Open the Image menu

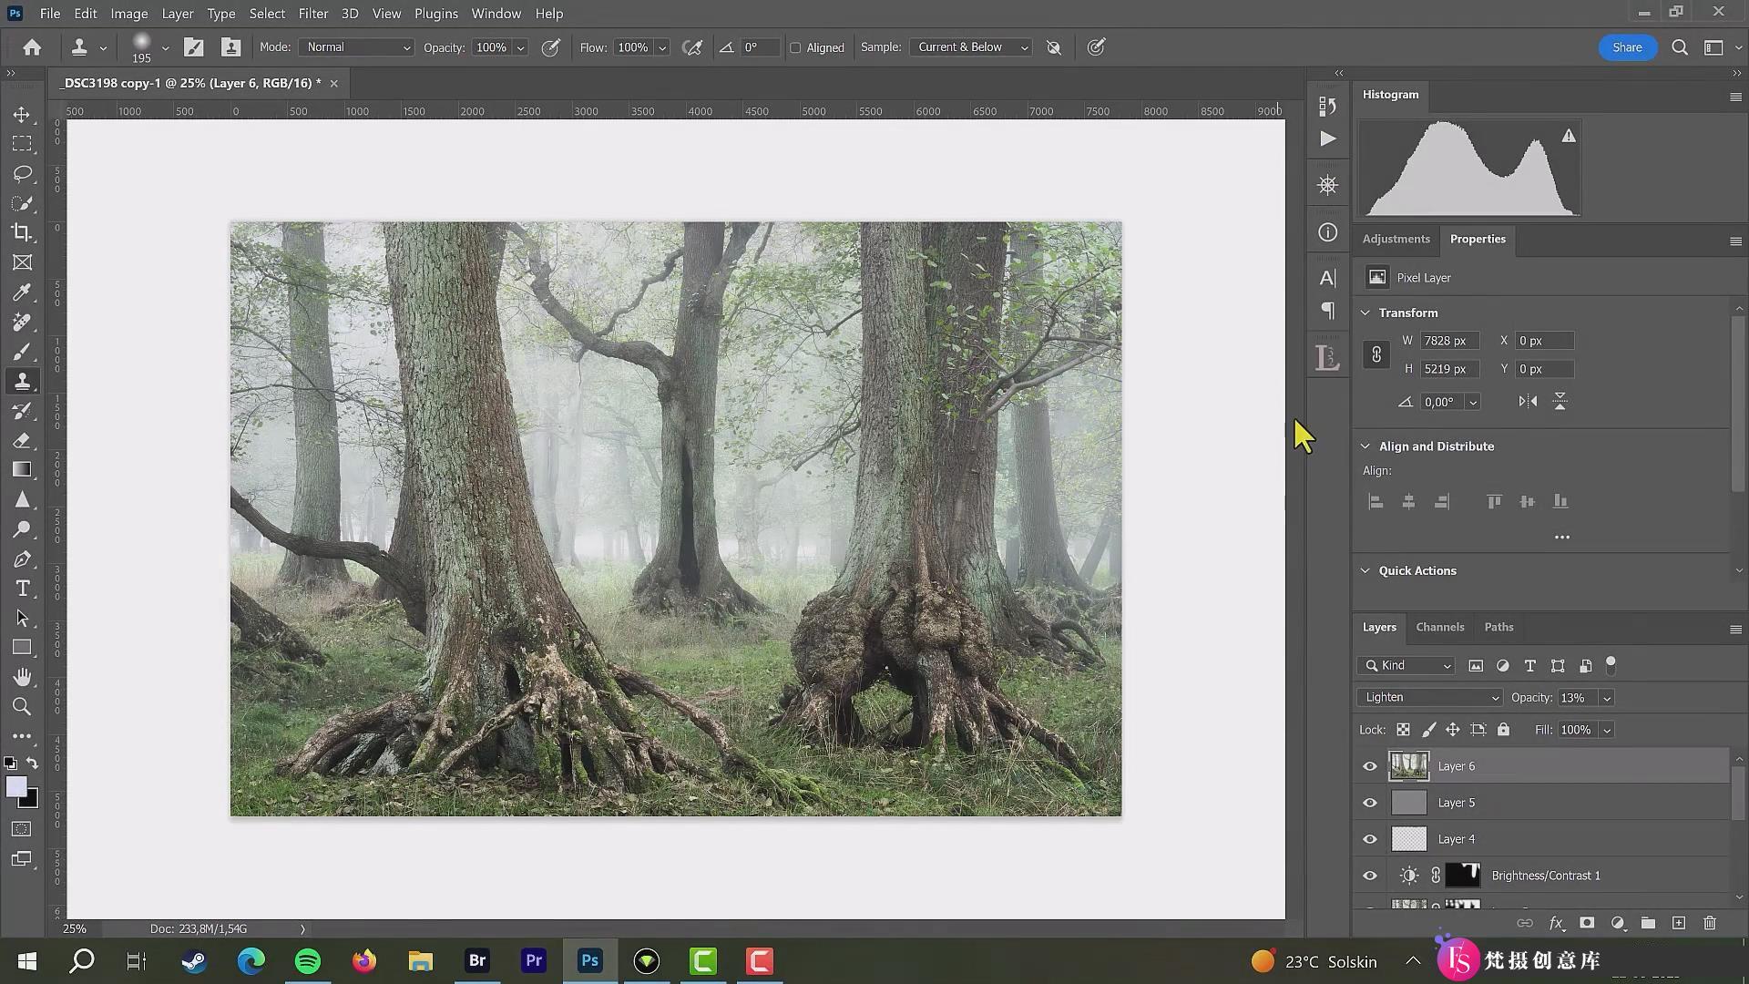pyautogui.click(x=129, y=14)
